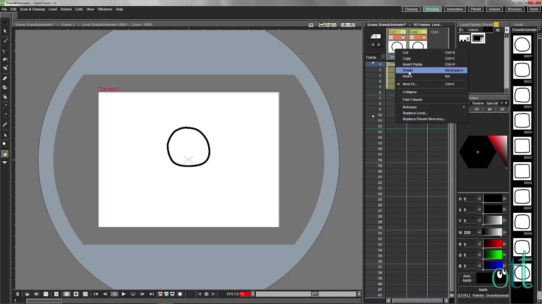Open the Xsheet menu
Image resolution: width=542 pixels, height=304 pixels.
(x=66, y=9)
